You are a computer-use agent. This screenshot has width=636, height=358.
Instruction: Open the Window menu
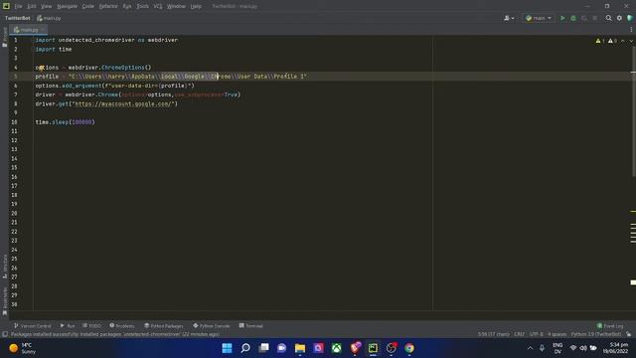(176, 7)
